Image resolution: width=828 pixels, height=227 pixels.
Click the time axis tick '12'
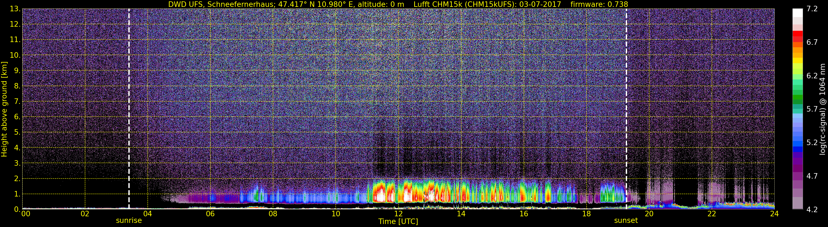(398, 214)
